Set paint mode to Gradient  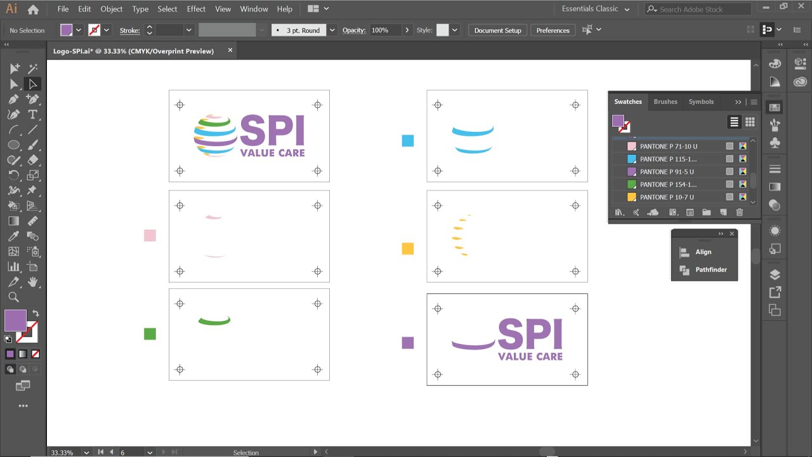pyautogui.click(x=23, y=354)
